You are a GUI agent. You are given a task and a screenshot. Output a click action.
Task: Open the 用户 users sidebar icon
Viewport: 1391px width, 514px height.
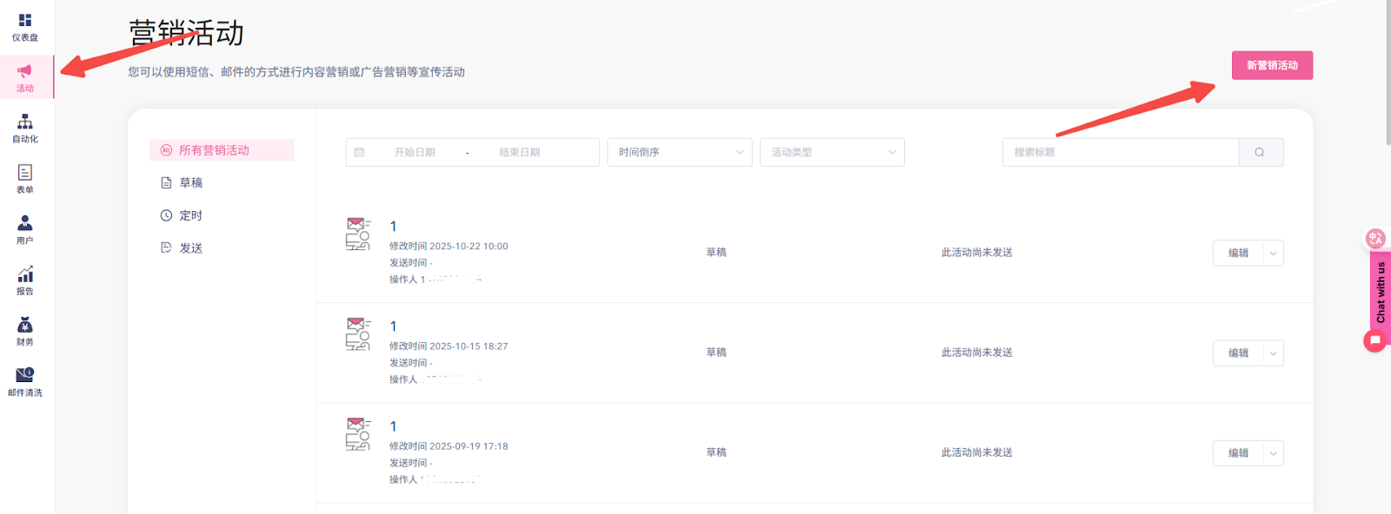point(25,224)
